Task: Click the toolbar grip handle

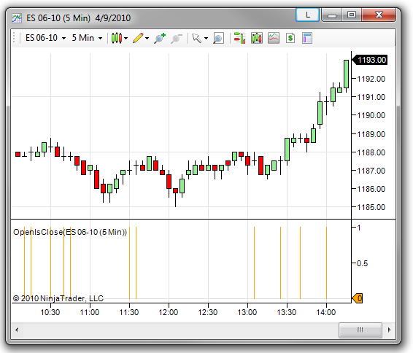Action: [14, 38]
